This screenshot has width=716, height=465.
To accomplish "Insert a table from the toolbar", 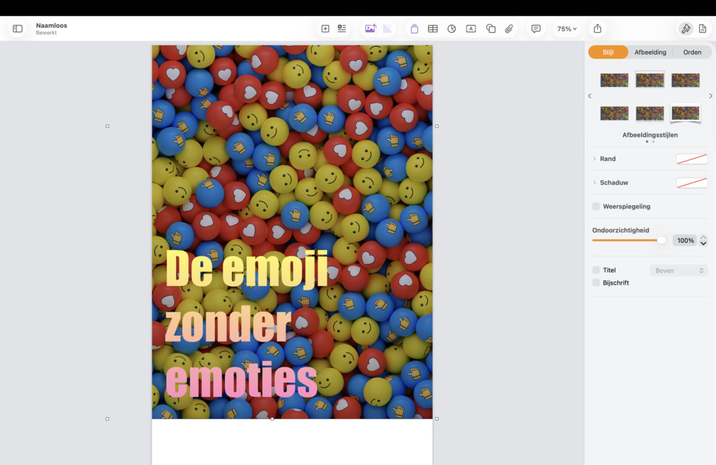I will click(433, 29).
